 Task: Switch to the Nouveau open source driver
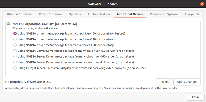click(x=15, y=68)
